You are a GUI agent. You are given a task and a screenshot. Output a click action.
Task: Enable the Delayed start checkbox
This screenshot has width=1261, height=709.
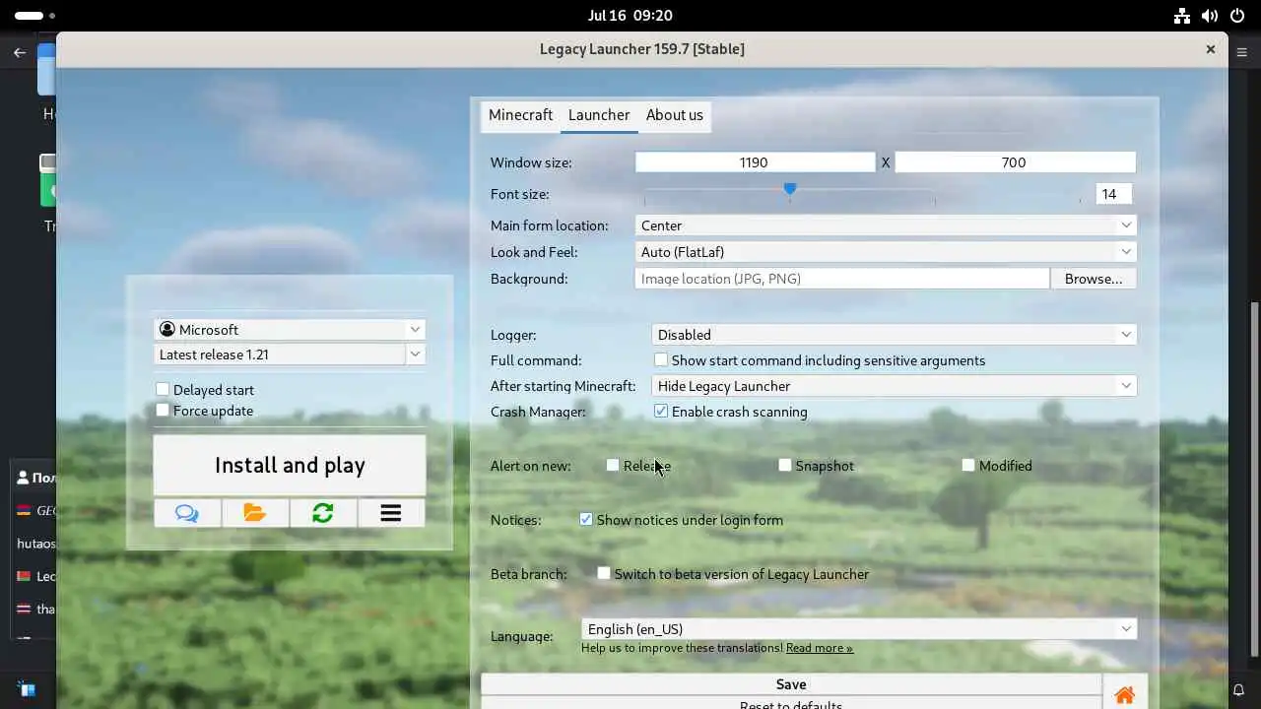(x=164, y=390)
